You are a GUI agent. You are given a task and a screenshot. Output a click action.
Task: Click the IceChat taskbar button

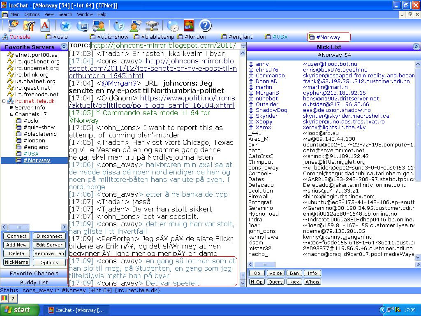(x=76, y=310)
